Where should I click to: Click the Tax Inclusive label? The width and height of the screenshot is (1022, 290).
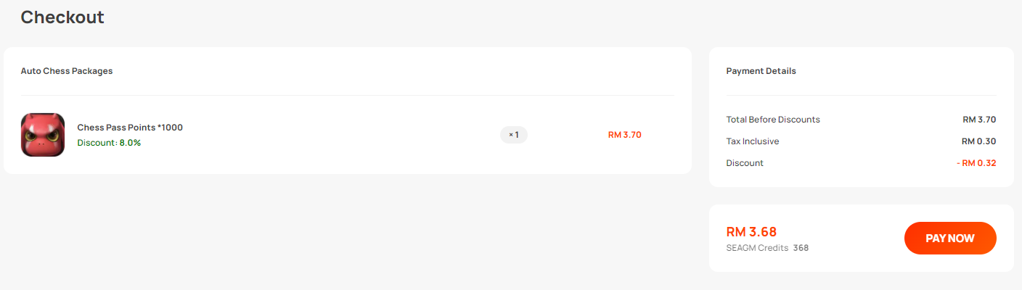753,141
